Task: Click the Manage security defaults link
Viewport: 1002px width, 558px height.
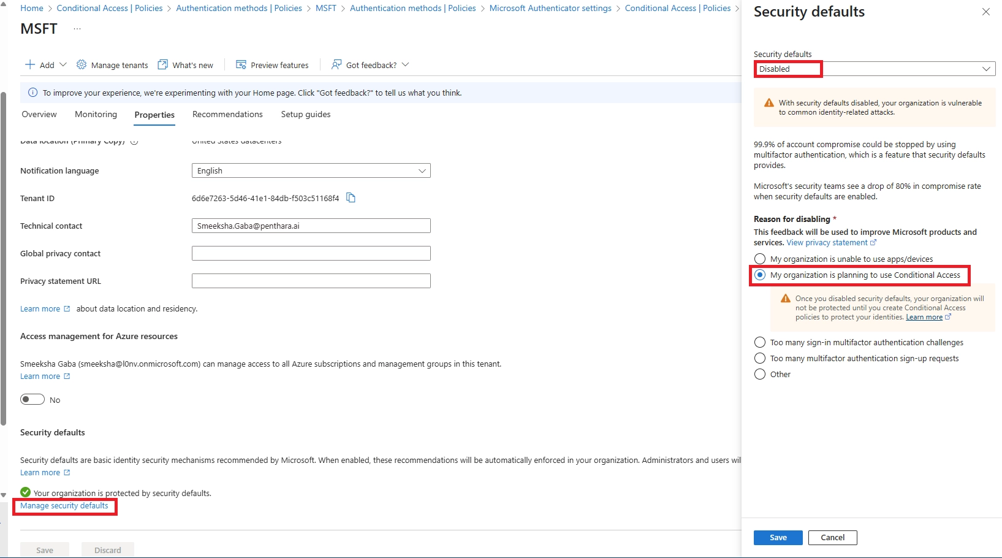Action: (64, 506)
